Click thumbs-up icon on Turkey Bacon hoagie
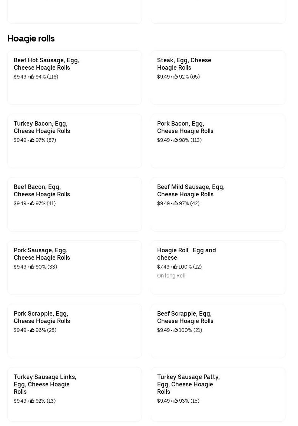The image size is (298, 426). point(32,140)
